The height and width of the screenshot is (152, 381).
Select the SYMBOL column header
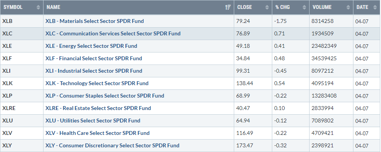(22, 7)
